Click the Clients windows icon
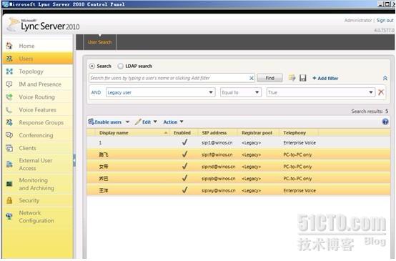Viewport: 396px width, 261px height. 9,148
